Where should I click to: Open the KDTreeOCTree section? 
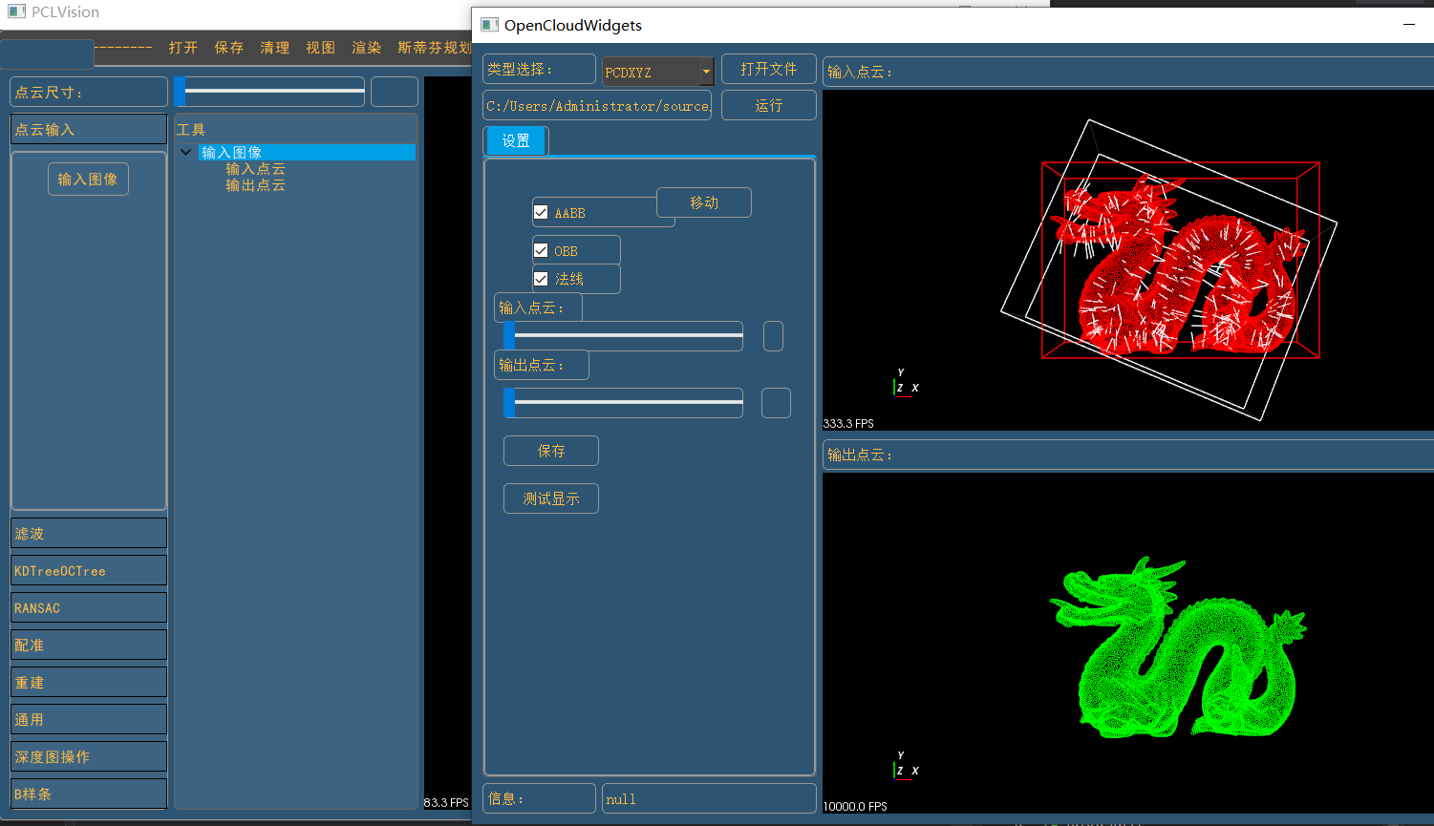coord(89,570)
